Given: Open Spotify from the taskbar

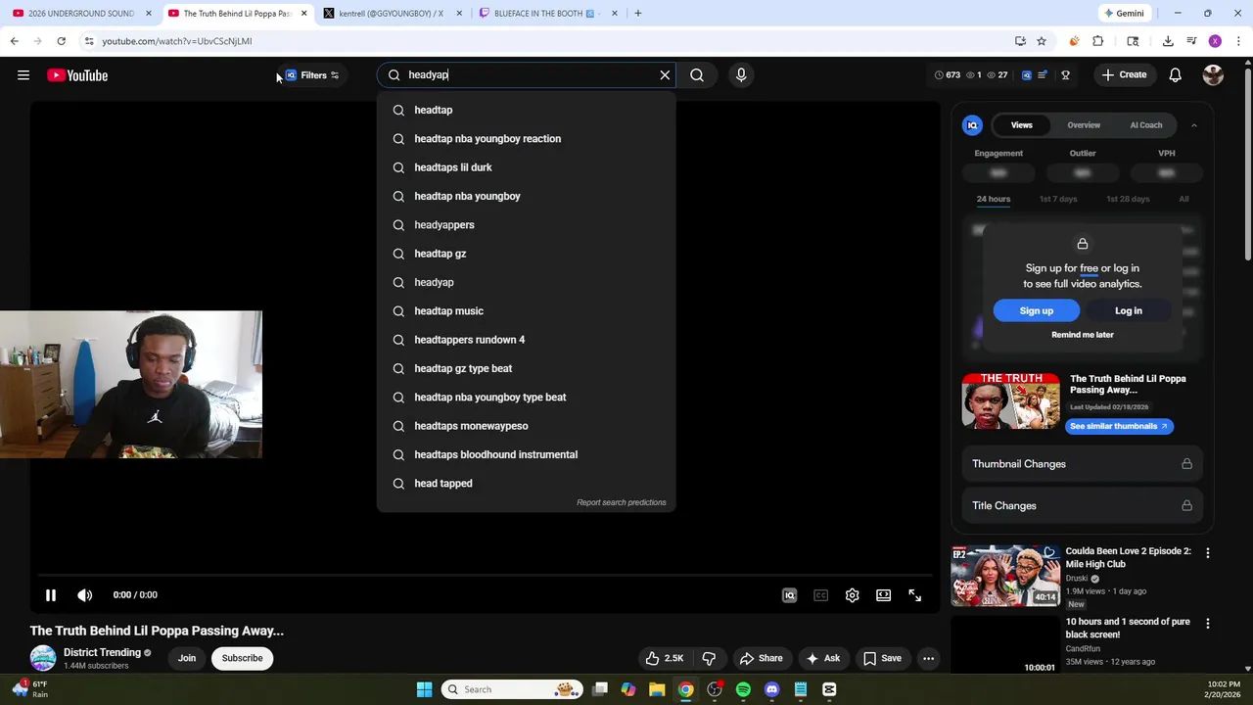Looking at the screenshot, I should point(743,689).
